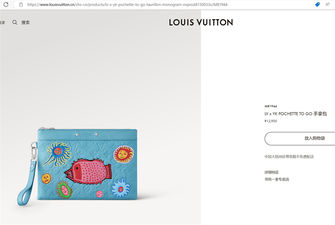Click the magnifying glass search icon
Viewport: 335px width, 225px height.
(15, 22)
